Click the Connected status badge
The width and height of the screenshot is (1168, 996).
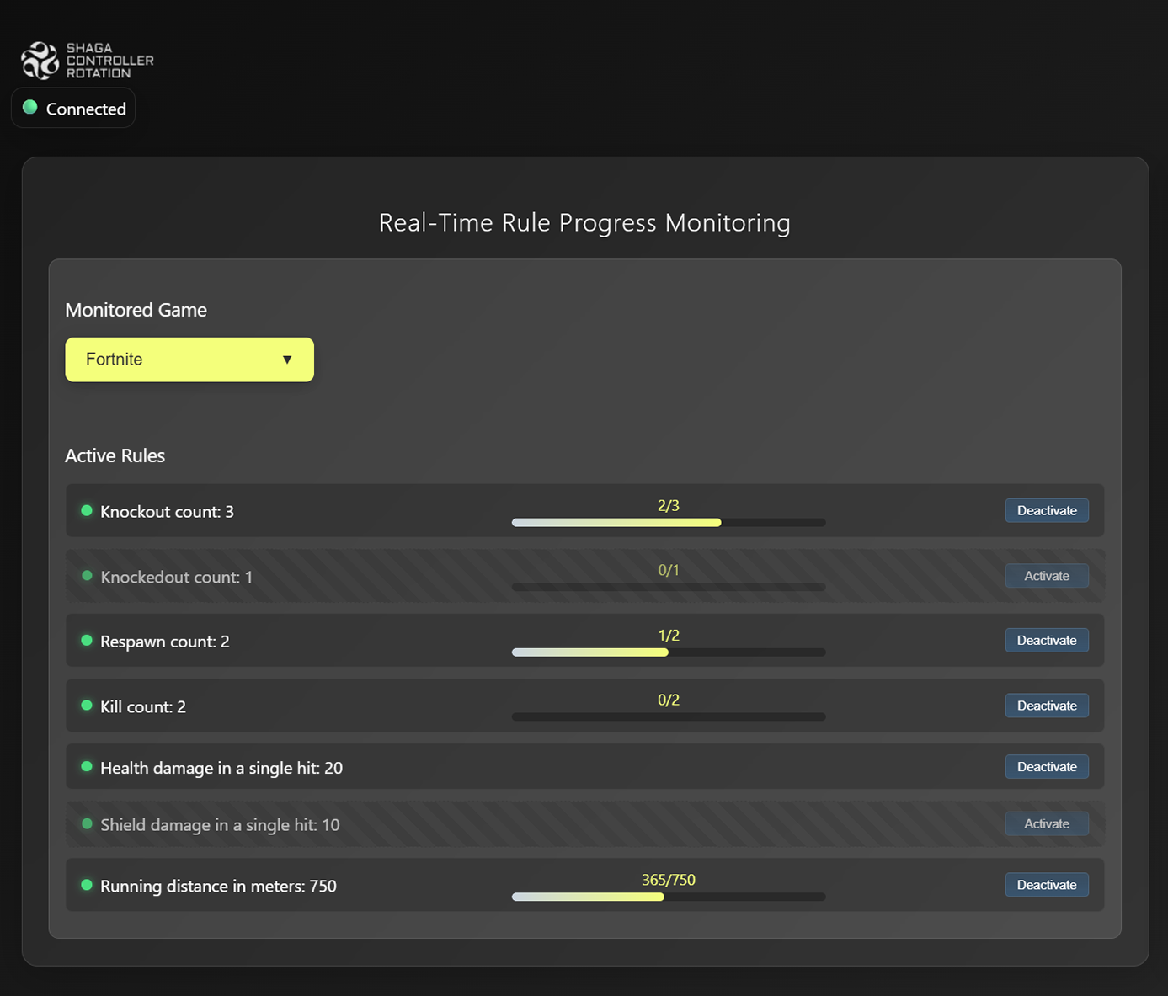click(73, 108)
